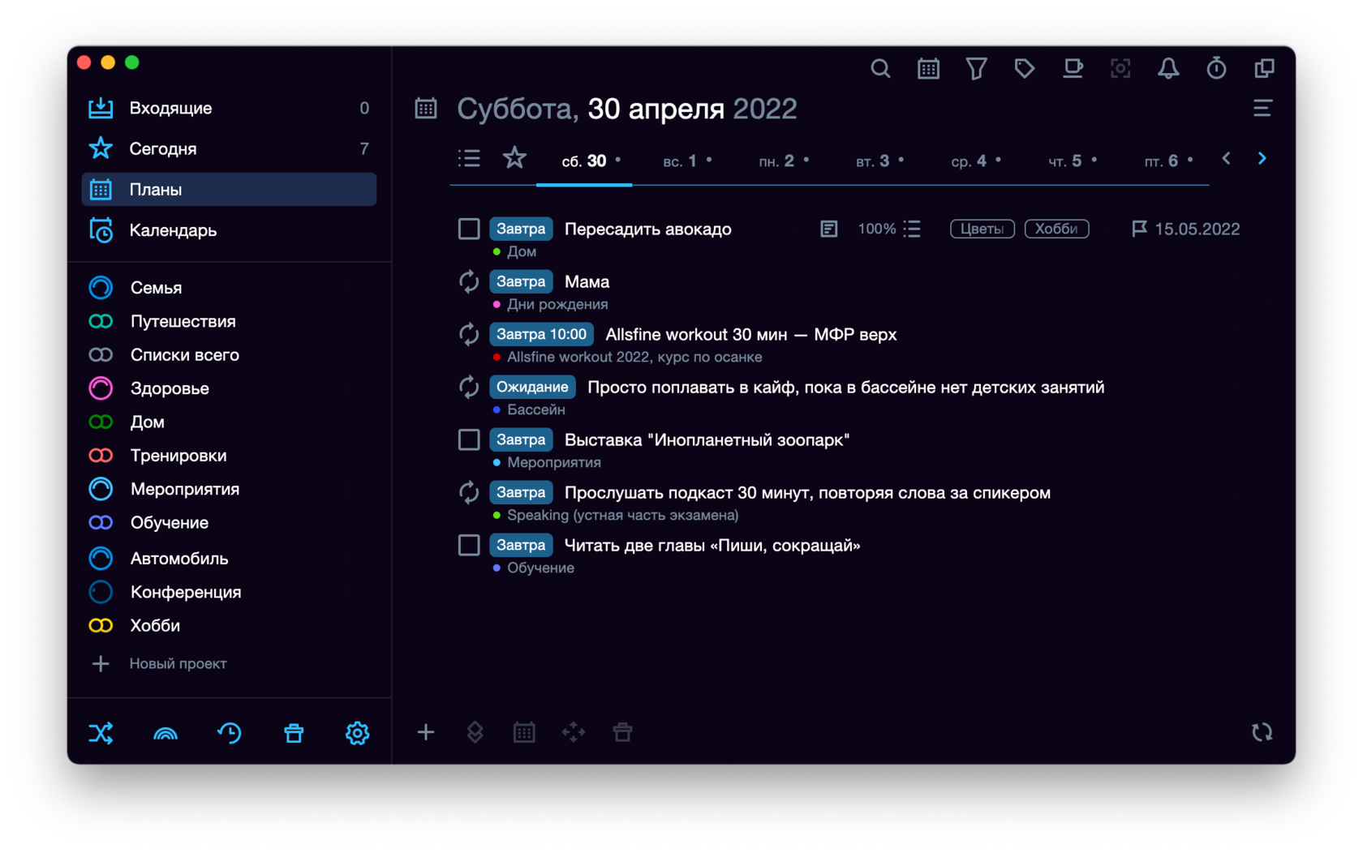Click the move arrows icon in bottom toolbar
Screen dimensions: 1363x853
[x=574, y=732]
